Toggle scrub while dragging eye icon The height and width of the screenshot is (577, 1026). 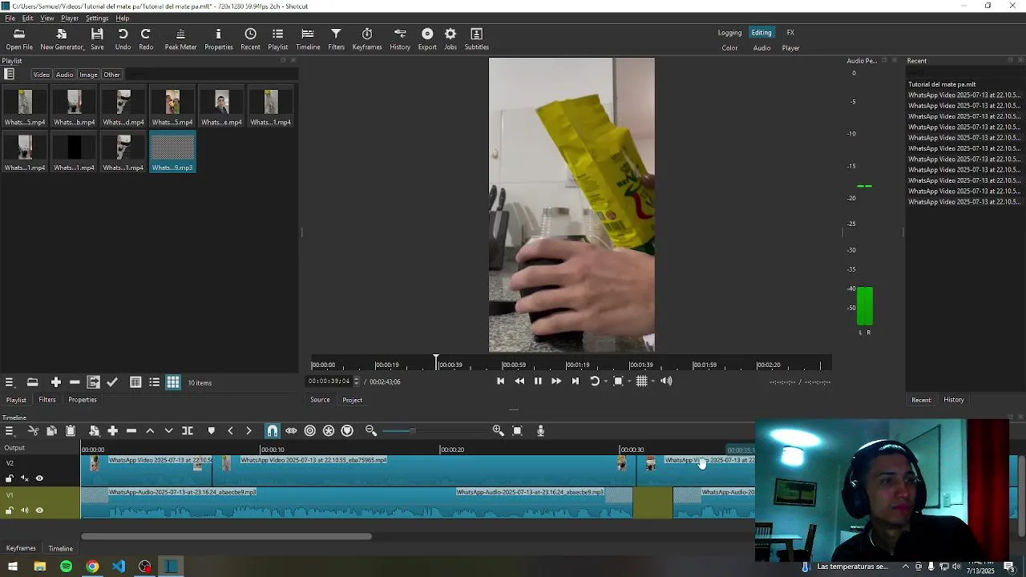[x=291, y=431]
